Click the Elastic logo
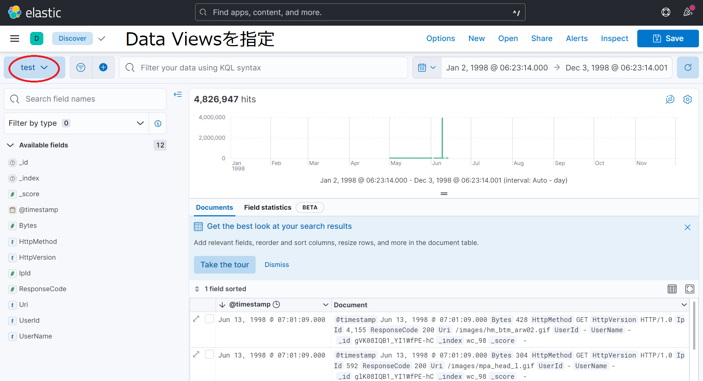Image resolution: width=703 pixels, height=381 pixels. click(x=34, y=12)
